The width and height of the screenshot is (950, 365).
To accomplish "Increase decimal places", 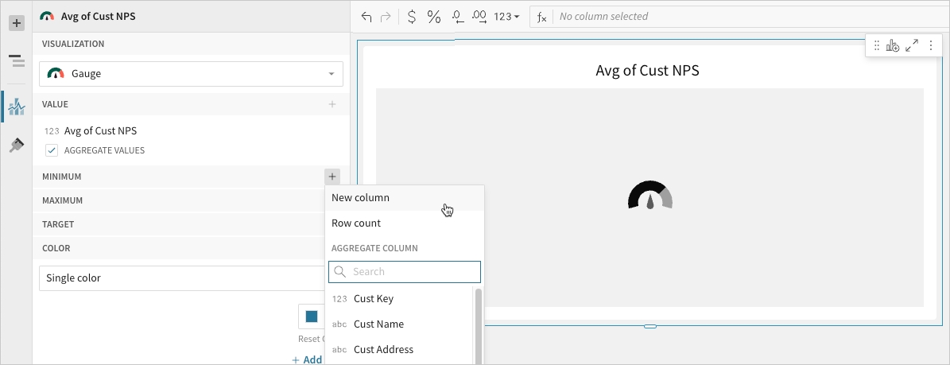I will point(479,17).
